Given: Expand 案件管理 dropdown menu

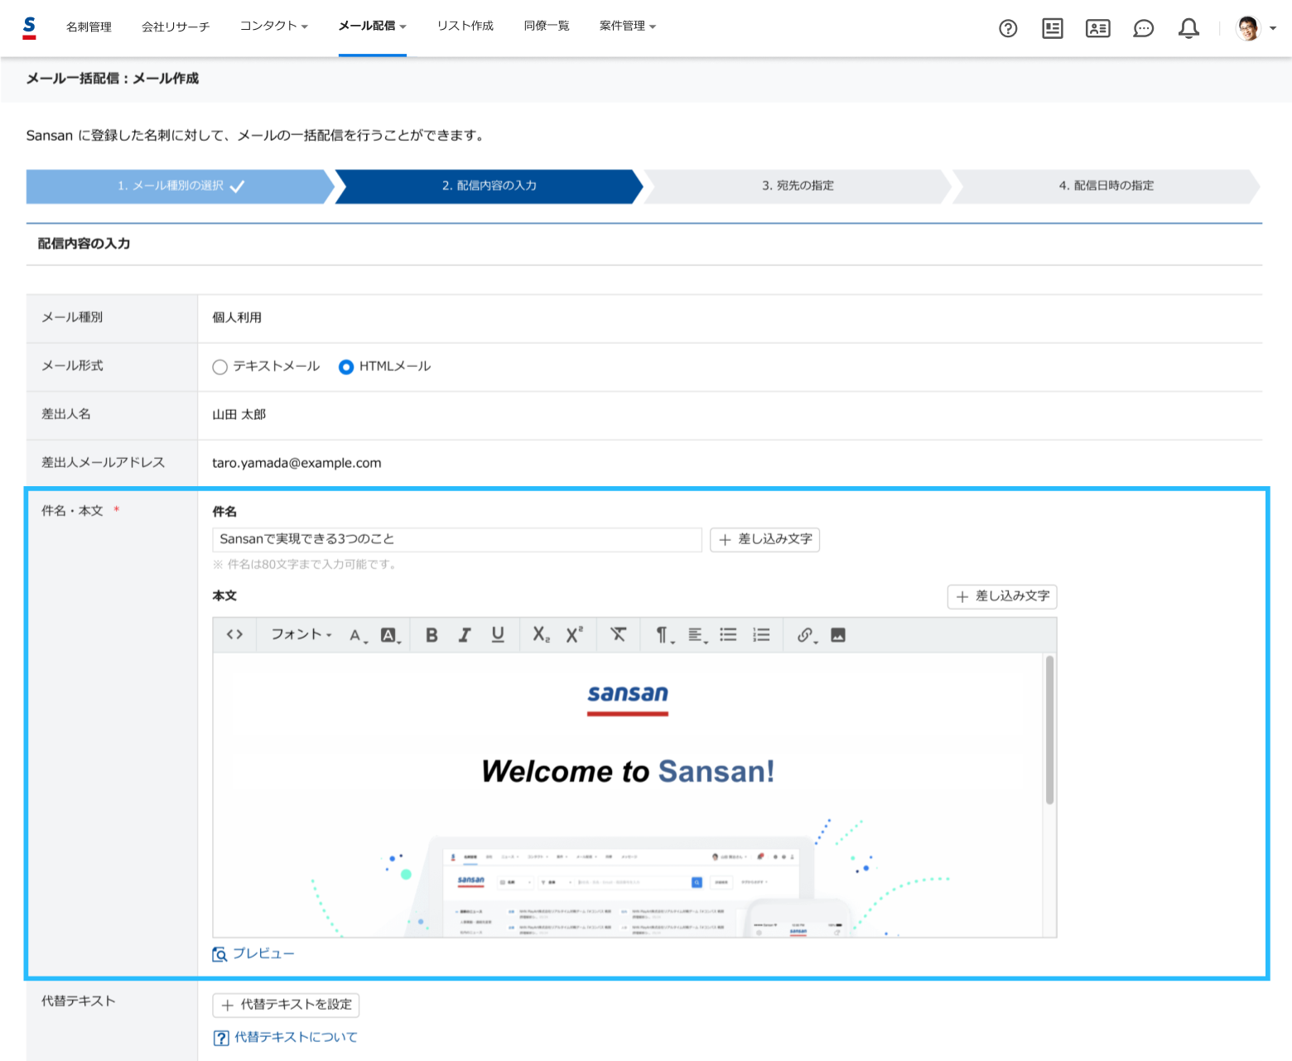Looking at the screenshot, I should click(627, 27).
